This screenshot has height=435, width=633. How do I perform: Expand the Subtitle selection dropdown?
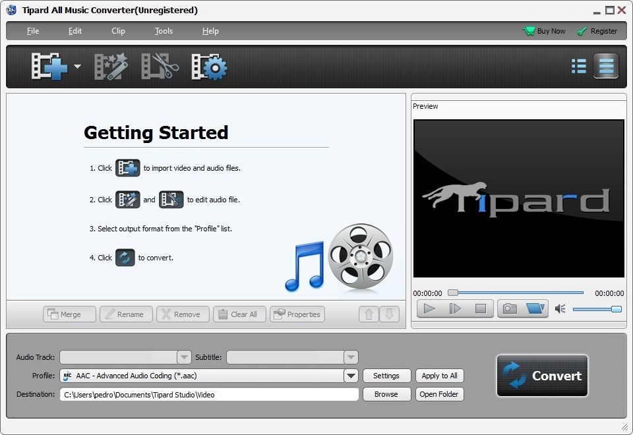[x=351, y=357]
